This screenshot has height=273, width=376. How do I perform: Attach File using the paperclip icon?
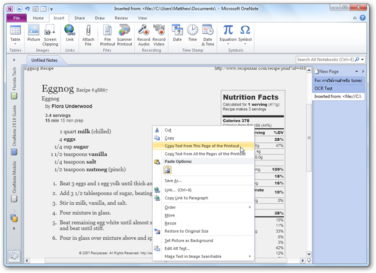88,35
